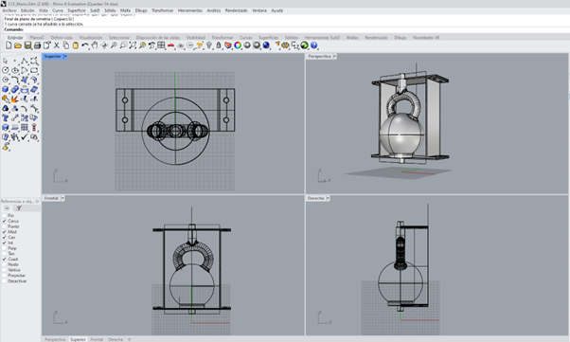Screen dimensions: 570x342
Task: Select the blue Box solid tool
Action: coord(6,89)
